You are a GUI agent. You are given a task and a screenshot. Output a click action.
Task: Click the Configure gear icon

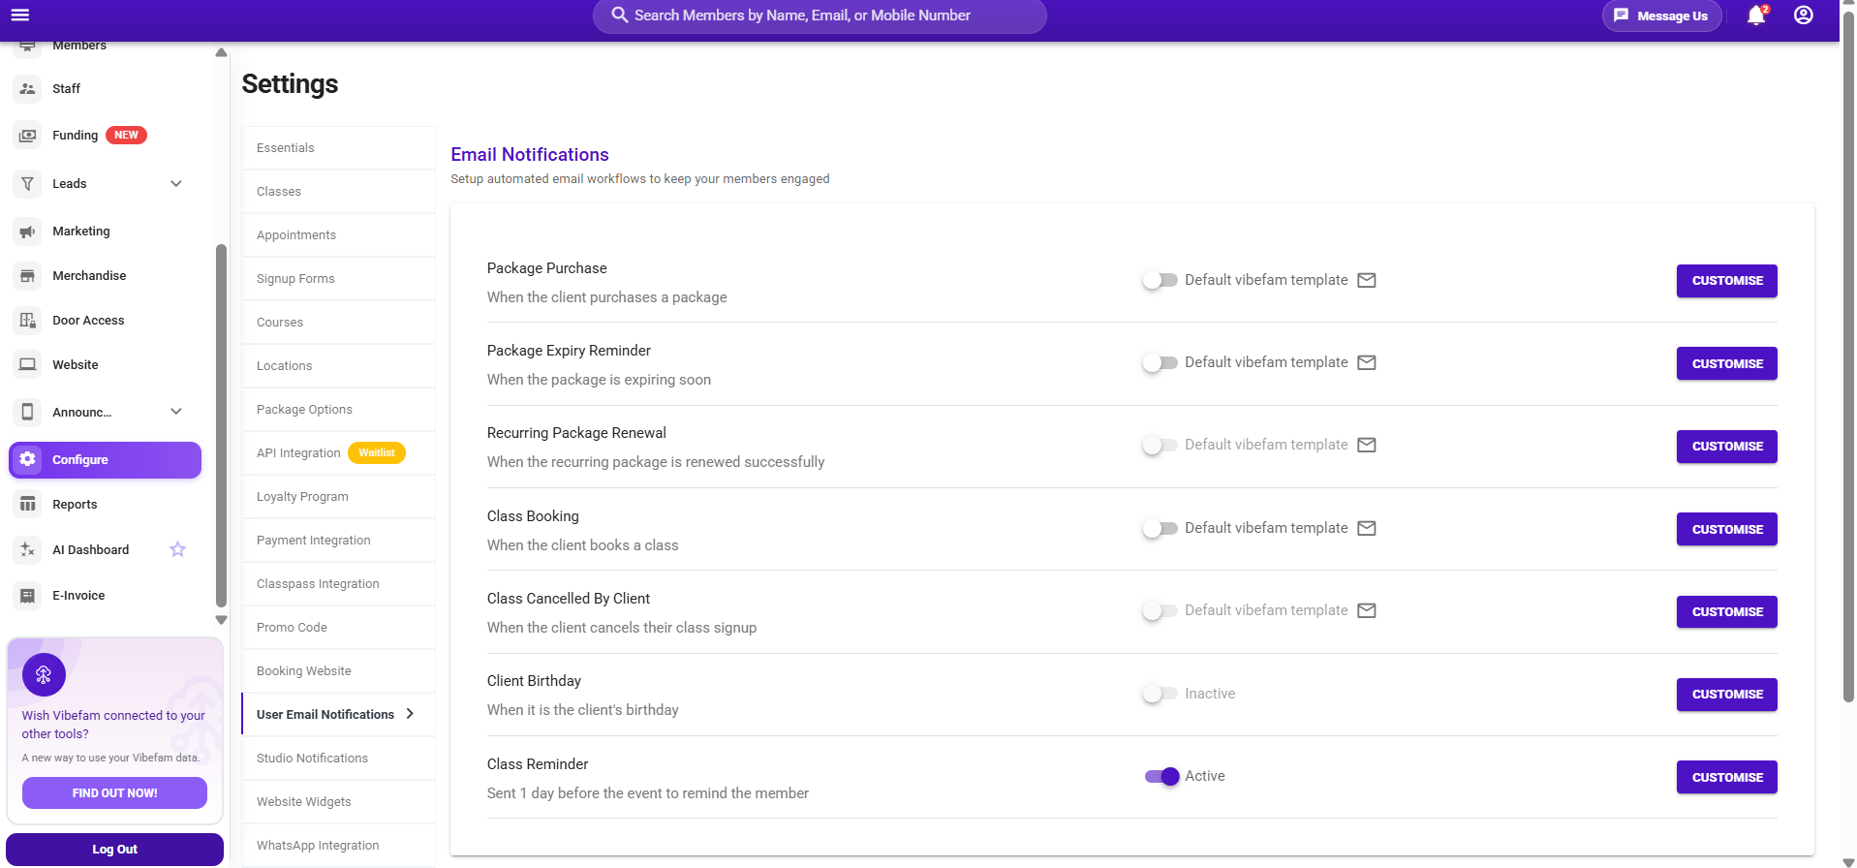point(28,459)
